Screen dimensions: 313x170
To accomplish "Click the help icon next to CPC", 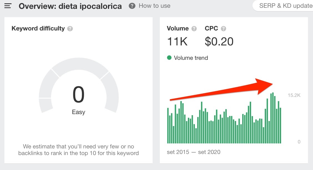I will 224,29.
